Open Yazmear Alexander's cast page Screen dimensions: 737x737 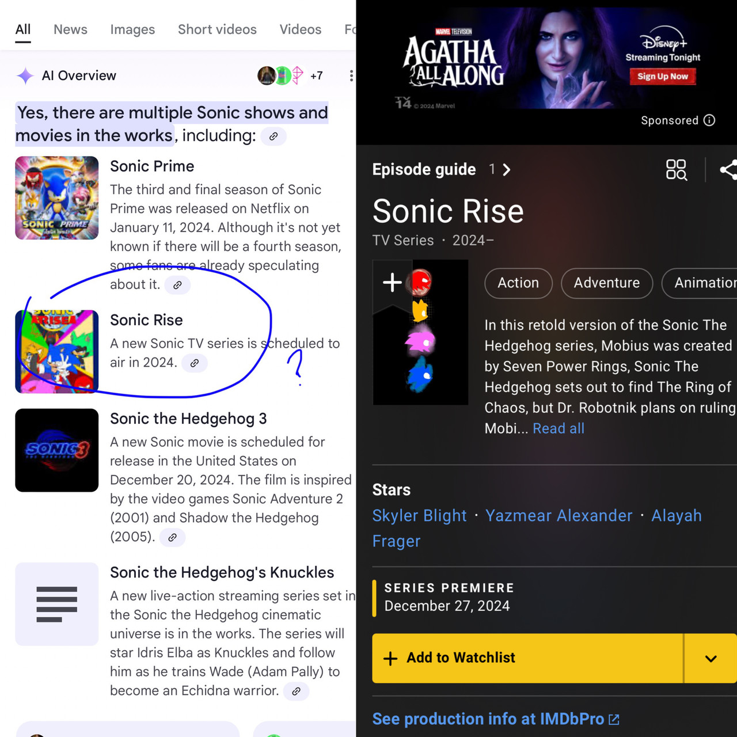[x=559, y=516]
